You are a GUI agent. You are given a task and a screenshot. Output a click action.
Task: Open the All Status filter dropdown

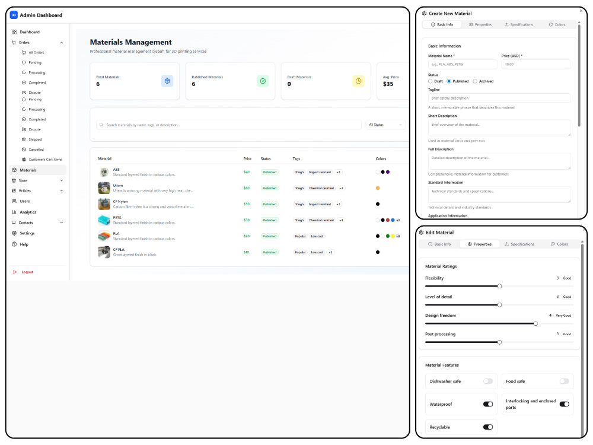click(x=386, y=125)
